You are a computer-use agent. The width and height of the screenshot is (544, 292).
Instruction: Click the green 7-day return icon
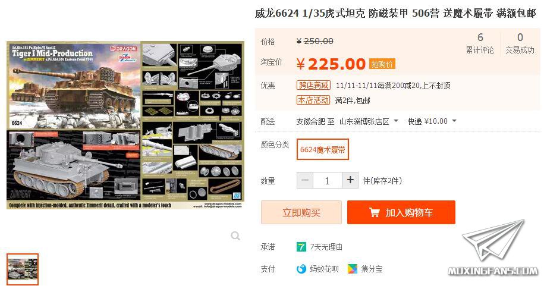pyautogui.click(x=301, y=247)
